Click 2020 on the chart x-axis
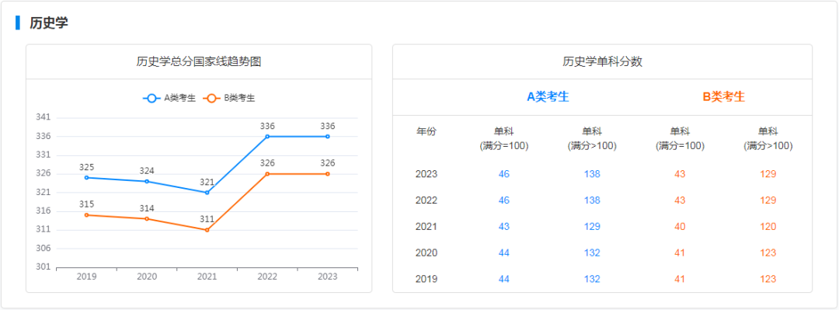This screenshot has width=839, height=310. point(147,277)
